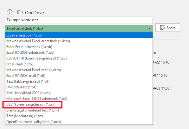189x129 pixels.
Task: Click the up arrow navigation icon
Action: point(10,12)
